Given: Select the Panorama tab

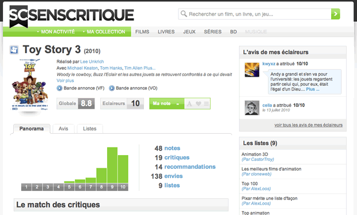Looking at the screenshot, I should [32, 129].
